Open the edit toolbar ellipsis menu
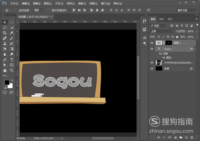Image resolution: width=200 pixels, height=141 pixels. (5, 76)
